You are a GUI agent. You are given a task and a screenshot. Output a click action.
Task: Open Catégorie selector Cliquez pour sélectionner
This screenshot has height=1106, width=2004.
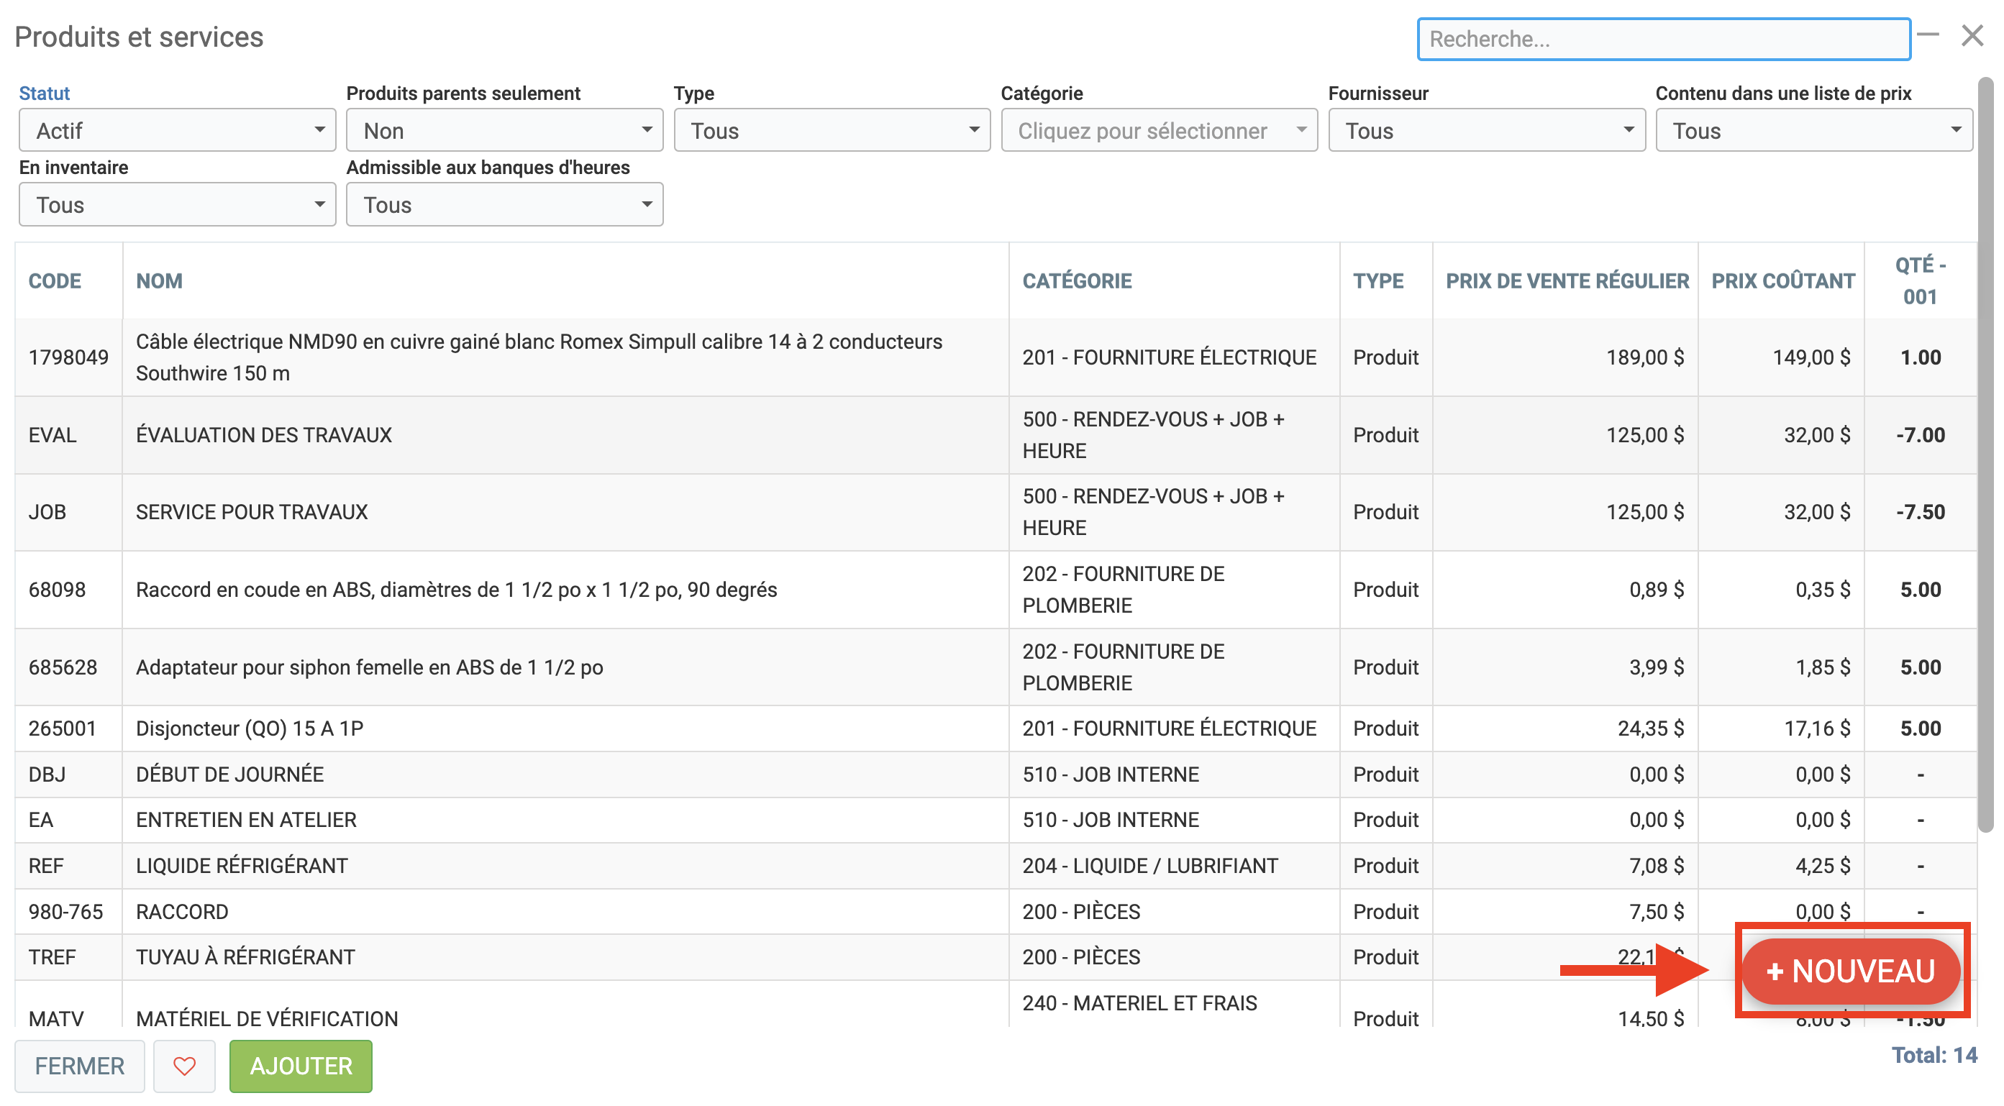tap(1158, 131)
